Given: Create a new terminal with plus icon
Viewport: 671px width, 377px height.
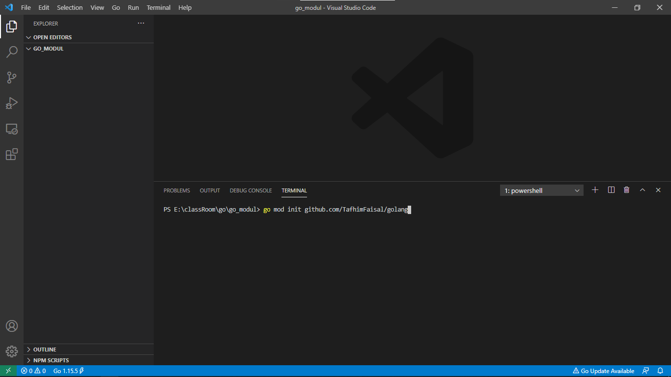Looking at the screenshot, I should pos(595,190).
